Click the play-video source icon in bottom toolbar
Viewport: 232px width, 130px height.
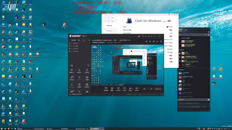point(124,88)
